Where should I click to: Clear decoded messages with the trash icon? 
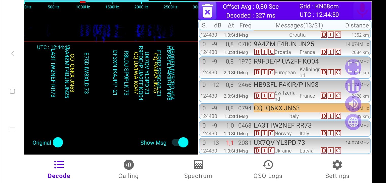pyautogui.click(x=207, y=11)
